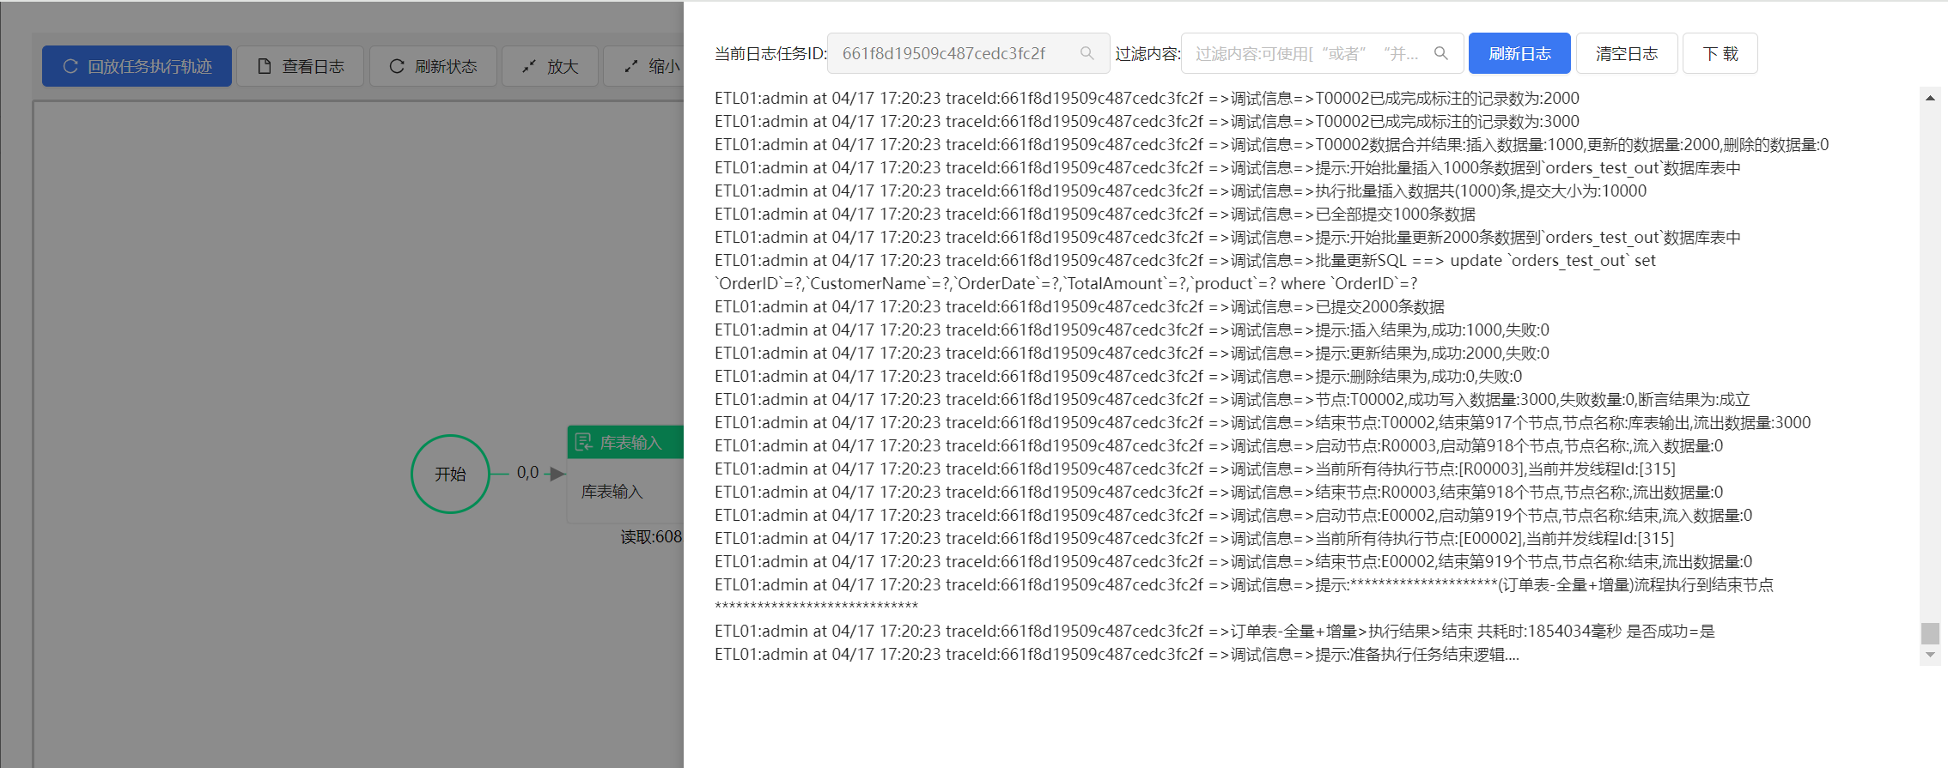
Task: Click the log scrollbar up arrow
Action: 1930,97
